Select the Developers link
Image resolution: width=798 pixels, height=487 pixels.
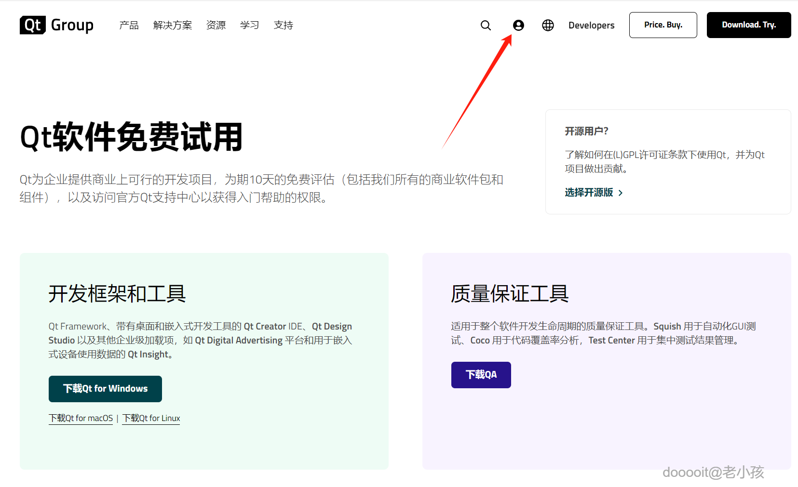click(x=591, y=25)
